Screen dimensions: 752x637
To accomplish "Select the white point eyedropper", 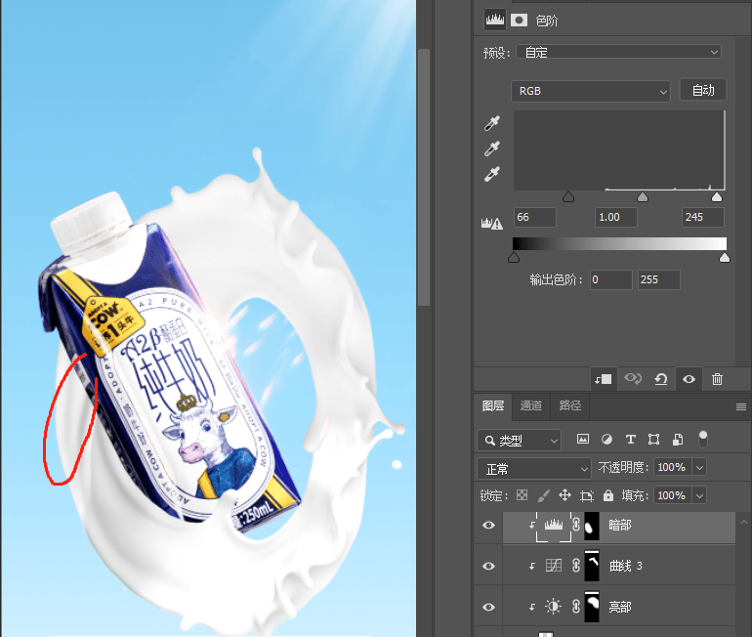I will click(492, 174).
